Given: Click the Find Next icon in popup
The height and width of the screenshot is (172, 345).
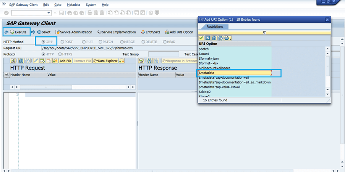Looking at the screenshot, I should point(220,38).
